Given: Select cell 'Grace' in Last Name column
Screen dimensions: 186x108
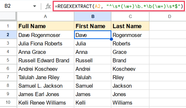Looking at the screenshot, I should click(130, 52).
